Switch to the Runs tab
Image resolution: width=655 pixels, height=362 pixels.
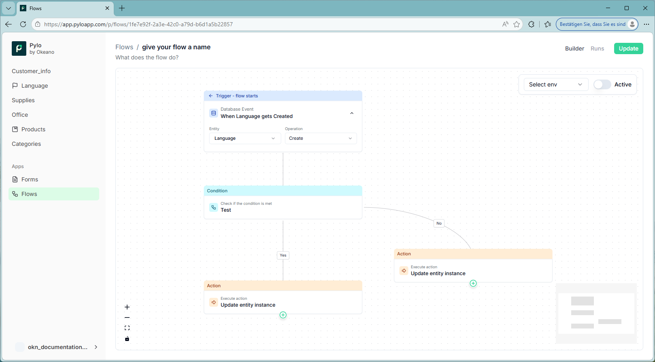coord(597,48)
